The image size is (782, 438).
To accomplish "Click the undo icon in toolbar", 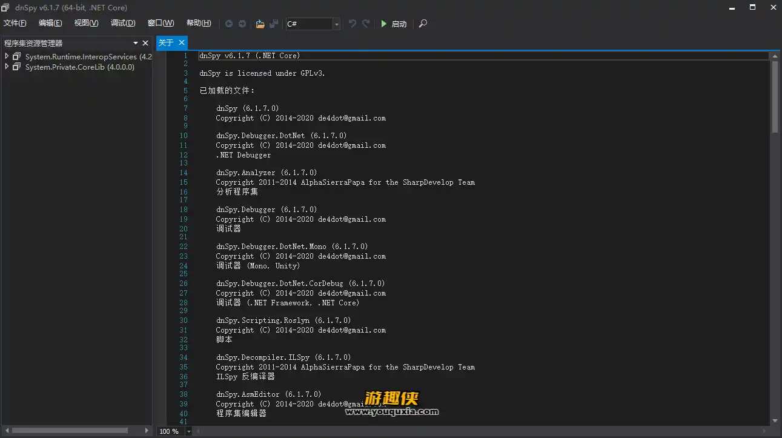I will [x=352, y=24].
